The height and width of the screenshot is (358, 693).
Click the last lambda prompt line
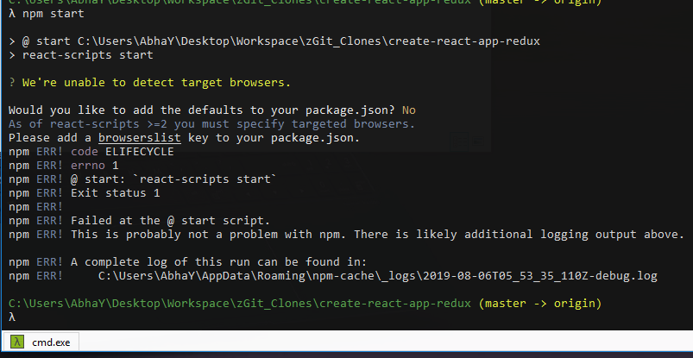(12, 317)
